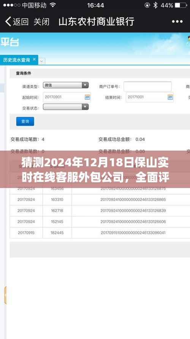Tap the Bluetooth icon in status bar

click(155, 5)
